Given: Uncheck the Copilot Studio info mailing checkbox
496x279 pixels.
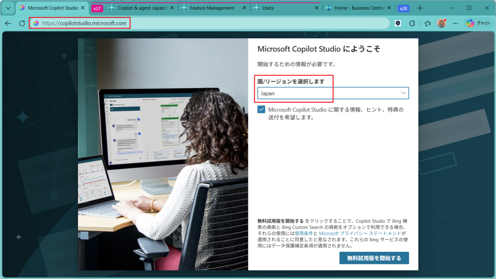Looking at the screenshot, I should pyautogui.click(x=262, y=110).
